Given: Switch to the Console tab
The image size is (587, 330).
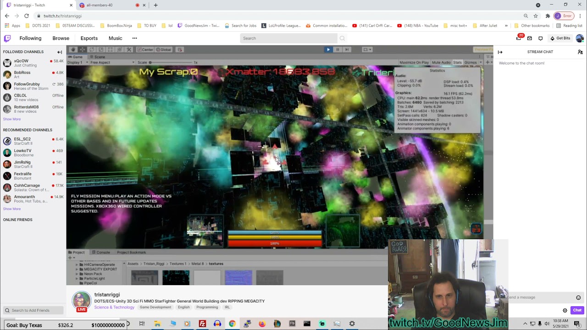Looking at the screenshot, I should click(x=100, y=253).
